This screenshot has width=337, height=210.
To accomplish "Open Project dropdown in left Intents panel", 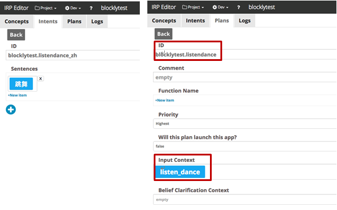I will tap(46, 8).
